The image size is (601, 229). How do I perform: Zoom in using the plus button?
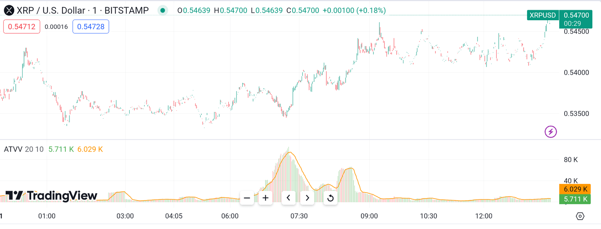[266, 198]
